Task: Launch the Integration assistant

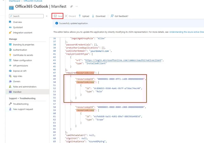Action: pos(23,32)
